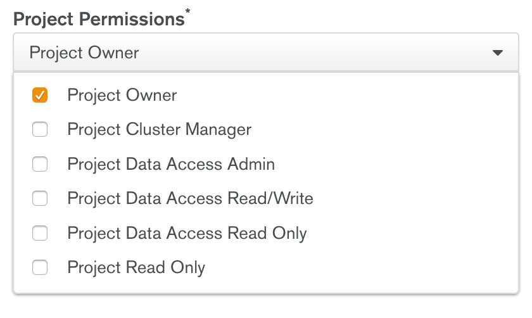Uncheck the orange Project Owner checkbox

click(x=40, y=95)
